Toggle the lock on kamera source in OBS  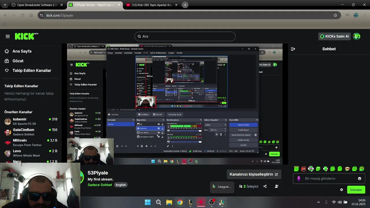point(162,128)
